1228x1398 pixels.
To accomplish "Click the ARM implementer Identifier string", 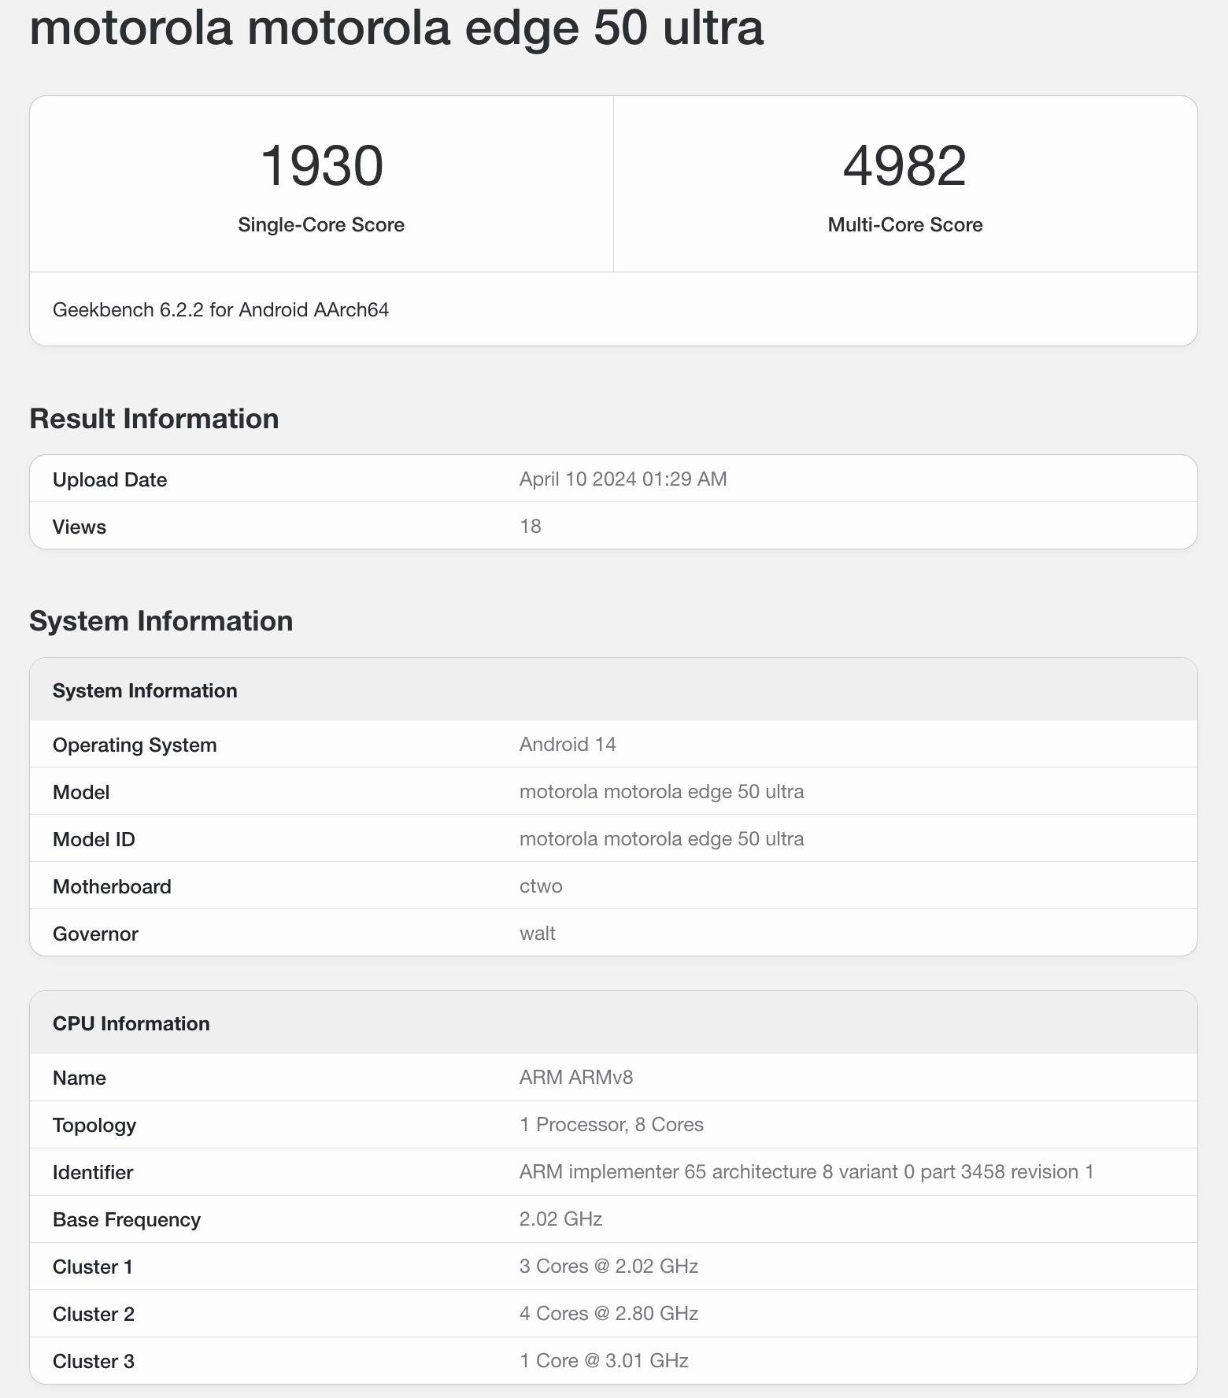I will click(x=806, y=1172).
